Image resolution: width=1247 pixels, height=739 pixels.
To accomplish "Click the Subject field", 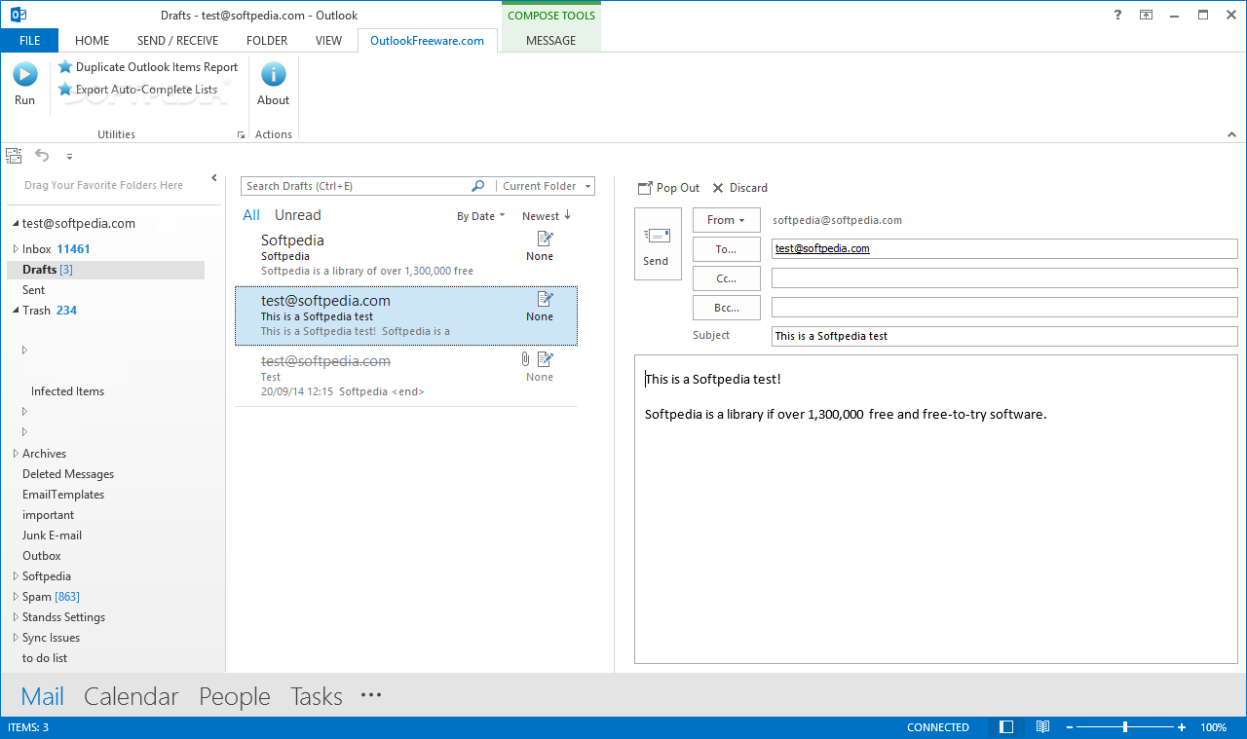I will coord(1004,336).
